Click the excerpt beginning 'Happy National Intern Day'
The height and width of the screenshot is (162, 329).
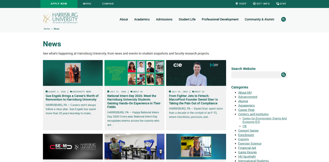tap(133, 119)
